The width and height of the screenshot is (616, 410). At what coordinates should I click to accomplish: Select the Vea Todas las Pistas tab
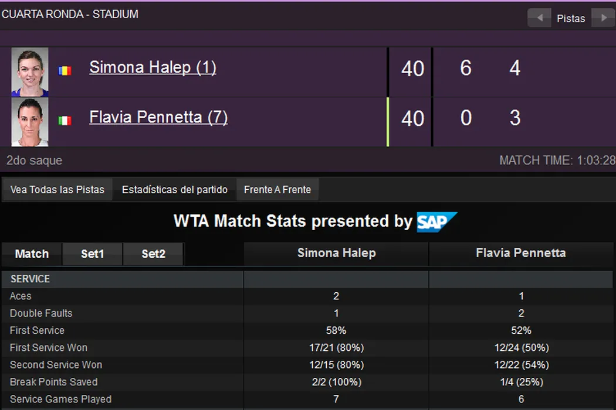[57, 190]
